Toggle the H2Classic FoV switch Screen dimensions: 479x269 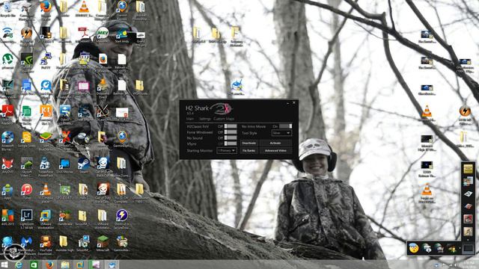coord(231,126)
